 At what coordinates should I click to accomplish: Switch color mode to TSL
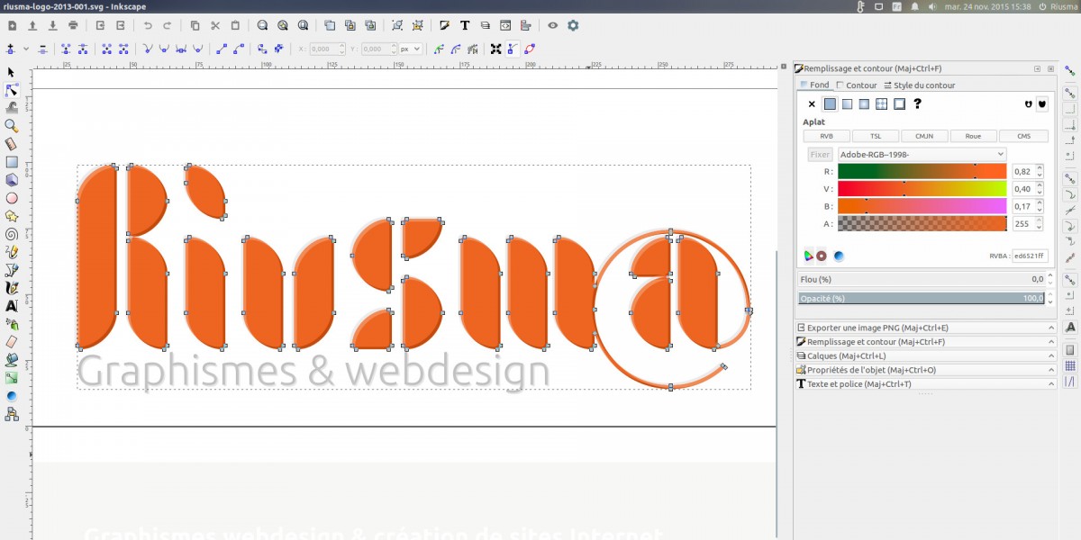click(x=876, y=136)
